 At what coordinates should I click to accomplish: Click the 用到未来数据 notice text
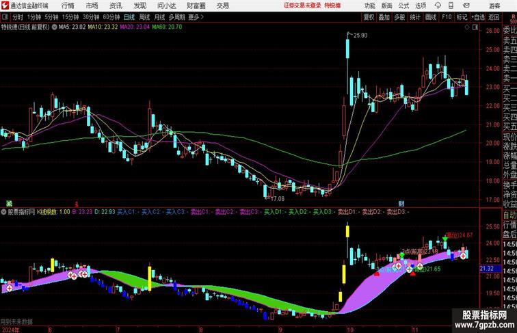16,321
